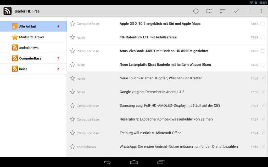The height and width of the screenshot is (167, 268).
Task: Star the Neue Leiterplatte article
Action: (72, 65)
